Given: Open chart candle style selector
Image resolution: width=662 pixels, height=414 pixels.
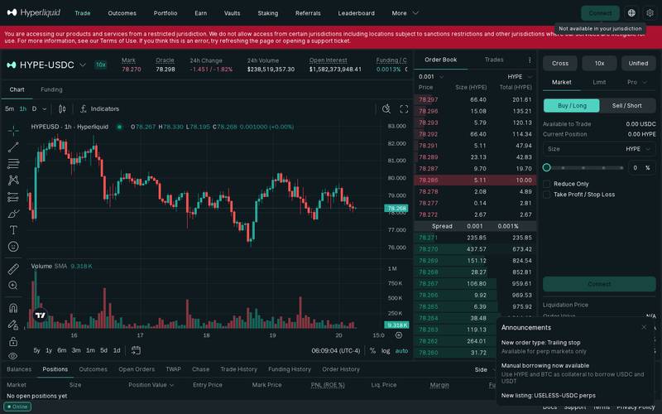Looking at the screenshot, I should coord(62,109).
